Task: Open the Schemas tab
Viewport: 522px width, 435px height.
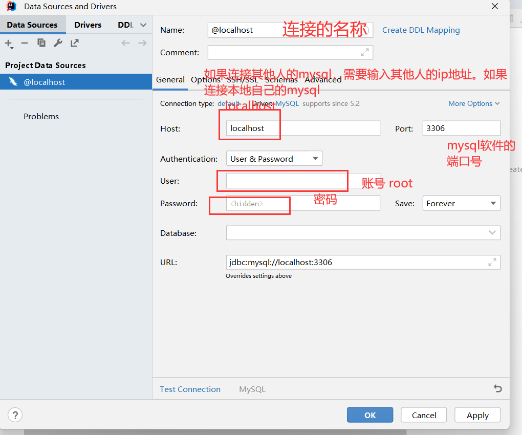Action: tap(281, 80)
